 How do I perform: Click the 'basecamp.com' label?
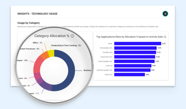(x=106, y=57)
